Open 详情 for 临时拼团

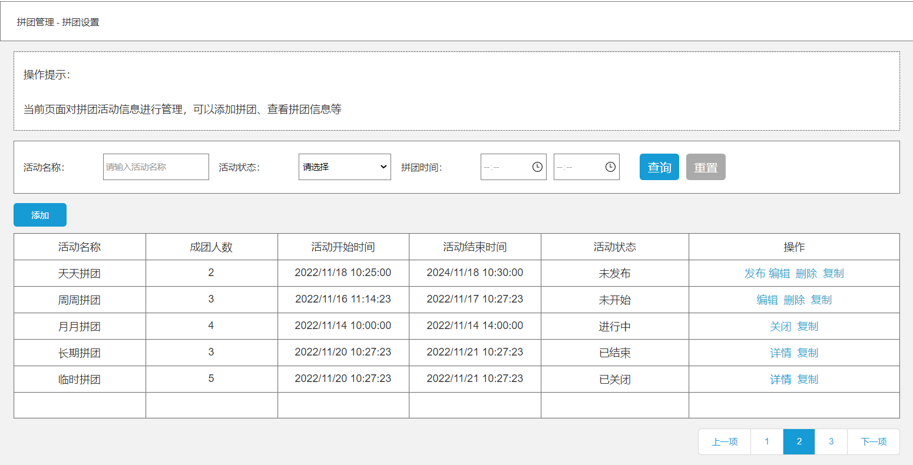(780, 379)
